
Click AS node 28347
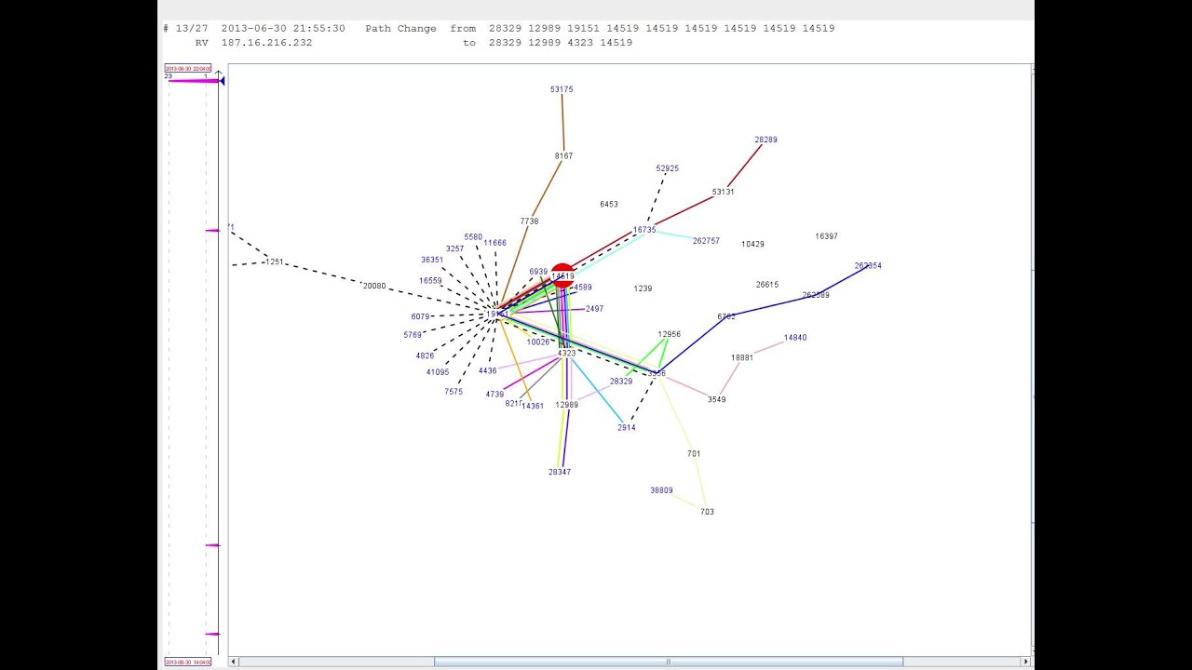point(559,472)
